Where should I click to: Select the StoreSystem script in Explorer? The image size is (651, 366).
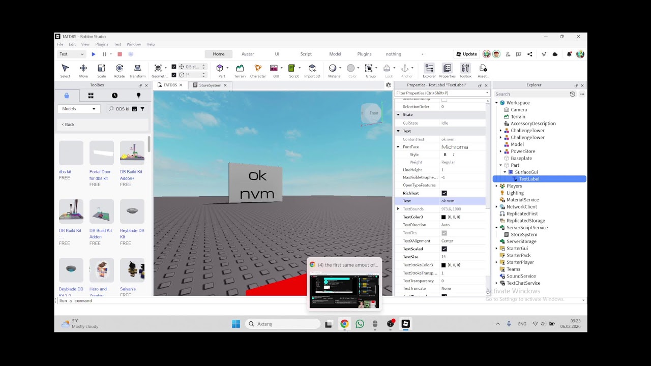pyautogui.click(x=524, y=234)
